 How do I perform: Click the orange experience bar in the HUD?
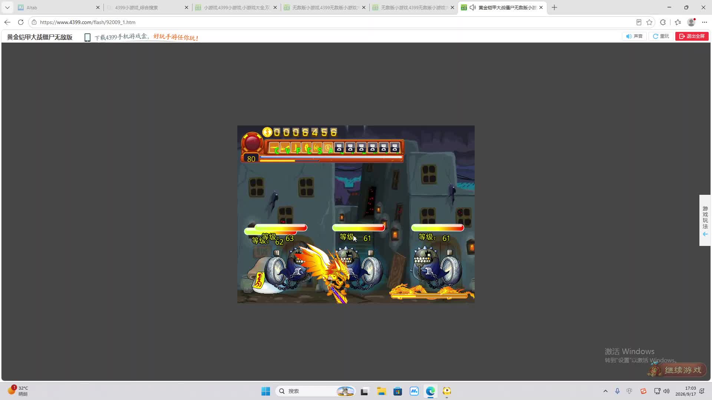pyautogui.click(x=289, y=161)
